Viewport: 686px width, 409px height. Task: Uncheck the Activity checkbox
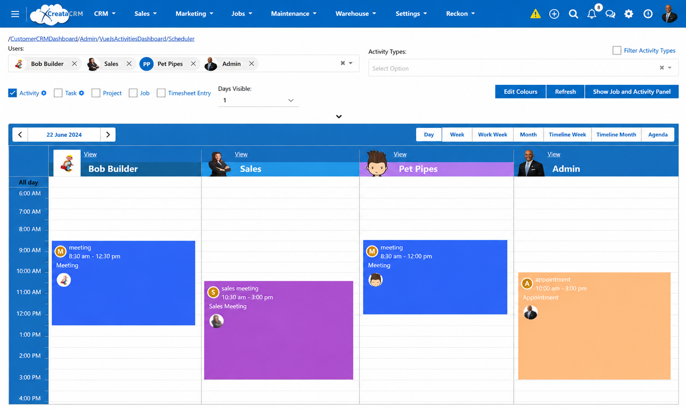click(x=13, y=93)
